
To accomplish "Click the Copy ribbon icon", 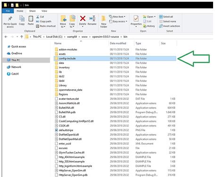I will 22,18.
